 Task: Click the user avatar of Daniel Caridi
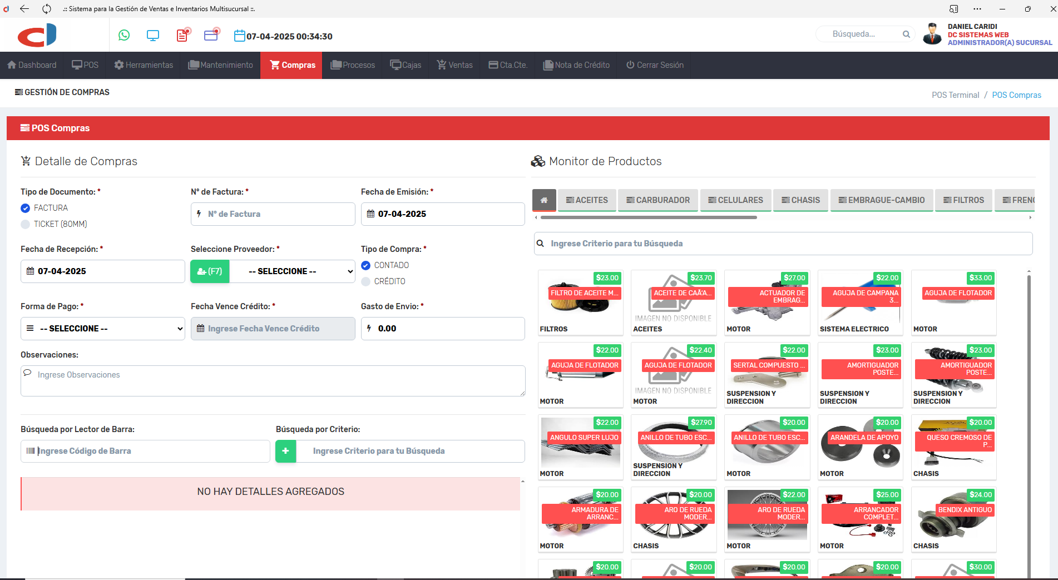(932, 34)
